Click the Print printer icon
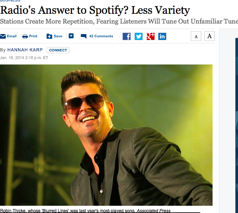 (25, 36)
